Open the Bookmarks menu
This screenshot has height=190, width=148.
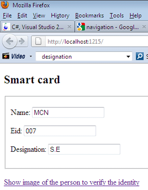click(x=89, y=15)
